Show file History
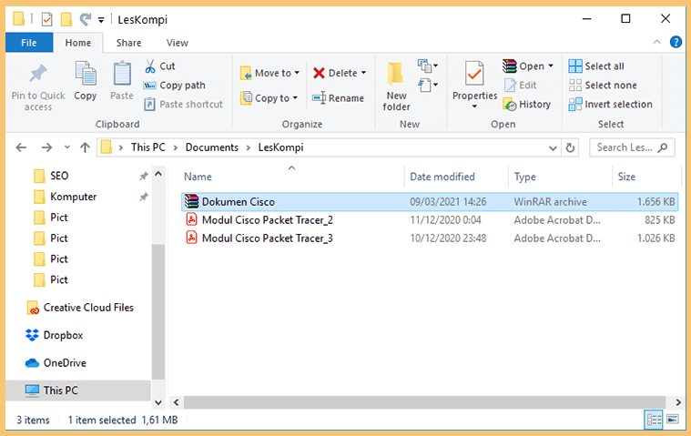This screenshot has height=436, width=691. 527,105
